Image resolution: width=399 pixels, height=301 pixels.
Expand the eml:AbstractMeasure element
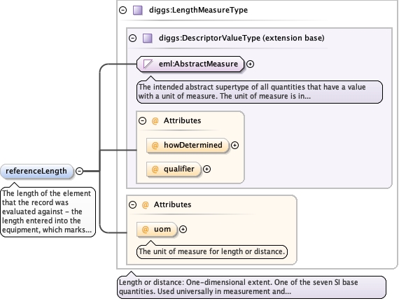pos(251,64)
